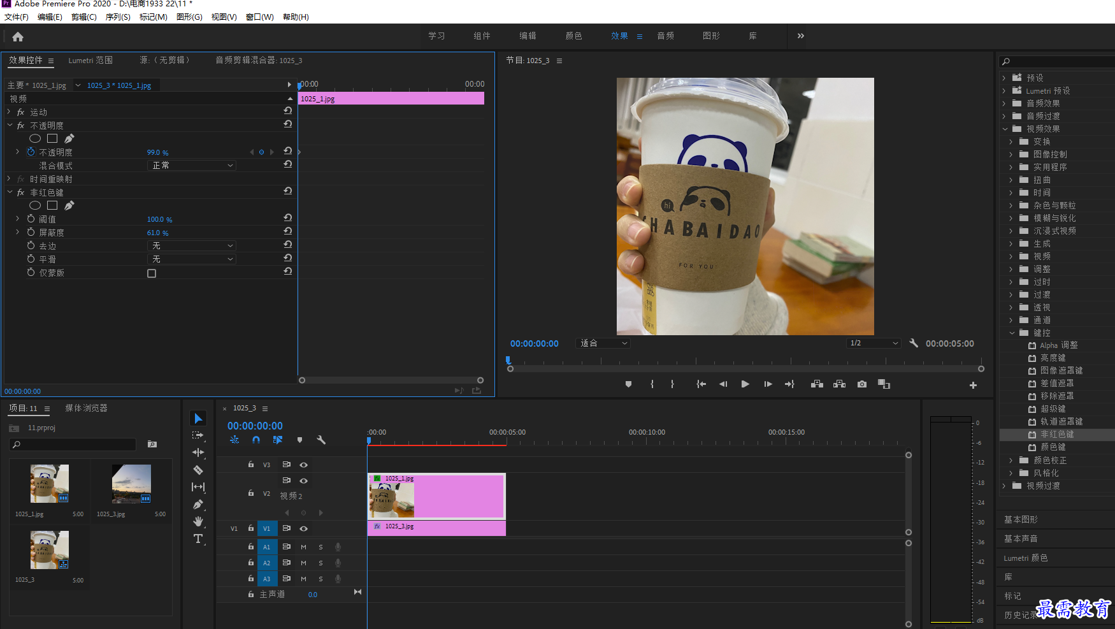Open 基本声音 panel
This screenshot has width=1115, height=629.
tap(1021, 539)
